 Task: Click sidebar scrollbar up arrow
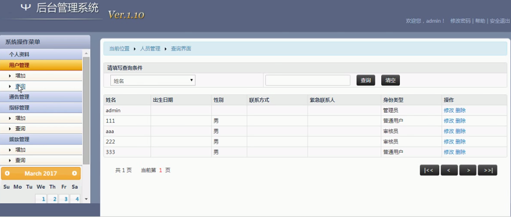86,53
